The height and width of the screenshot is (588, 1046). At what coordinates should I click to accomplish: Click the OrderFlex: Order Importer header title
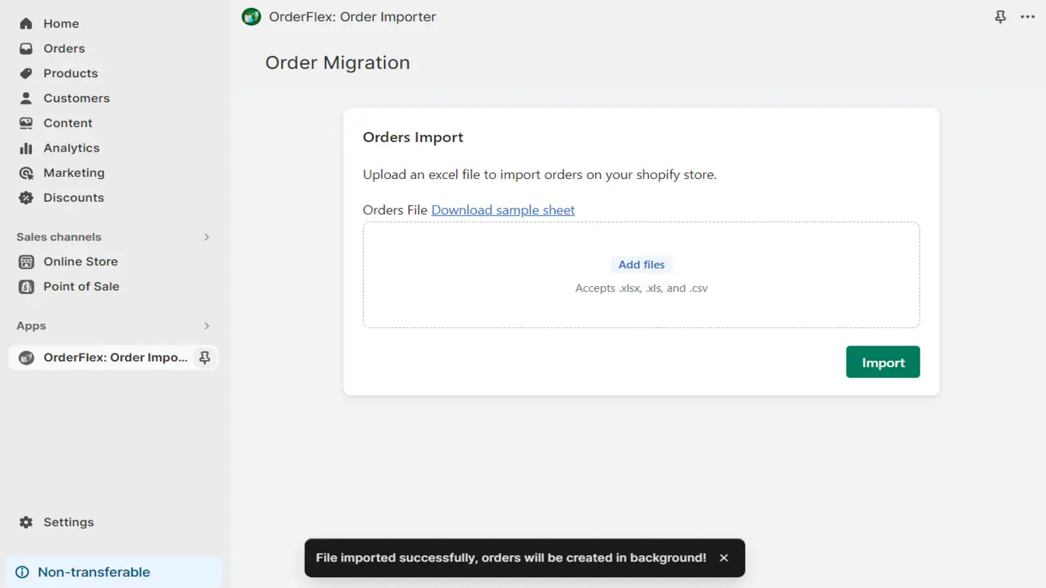click(352, 17)
